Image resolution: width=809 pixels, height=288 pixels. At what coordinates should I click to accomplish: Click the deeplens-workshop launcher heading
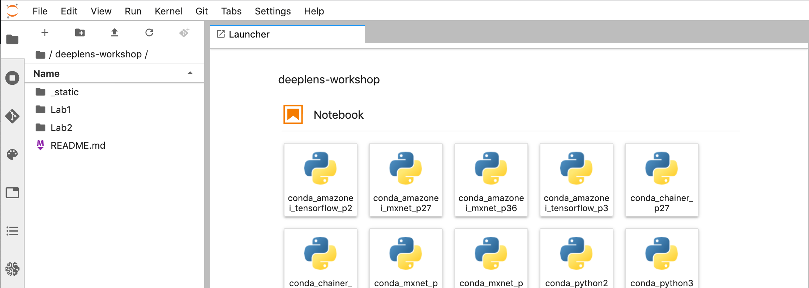click(329, 79)
